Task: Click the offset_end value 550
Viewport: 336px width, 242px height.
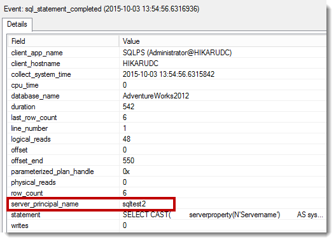Action: coord(129,161)
